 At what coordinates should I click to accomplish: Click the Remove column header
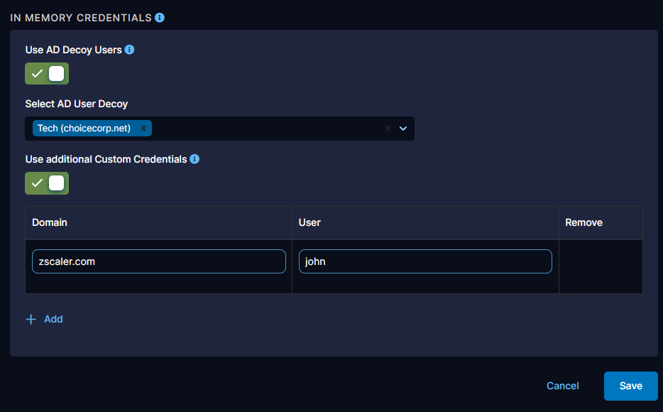[583, 222]
